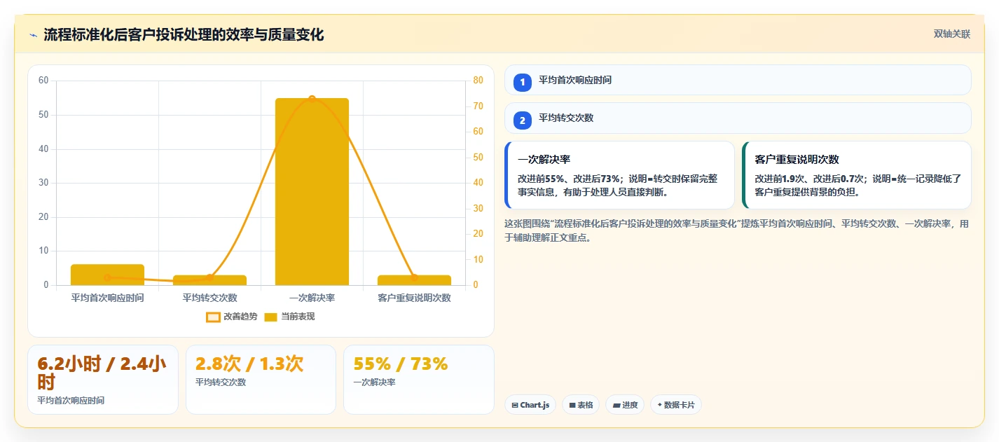Click the lightning icon beside the title
Screen dimensions: 999x442
coord(33,35)
